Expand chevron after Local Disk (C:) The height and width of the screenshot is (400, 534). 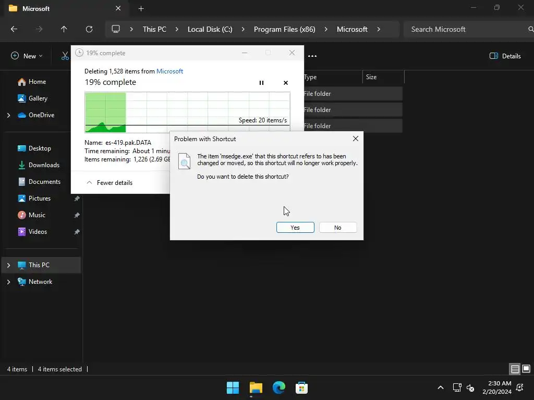coord(243,29)
